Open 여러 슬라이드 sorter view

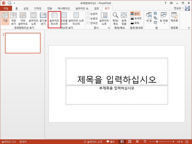pyautogui.click(x=23, y=18)
